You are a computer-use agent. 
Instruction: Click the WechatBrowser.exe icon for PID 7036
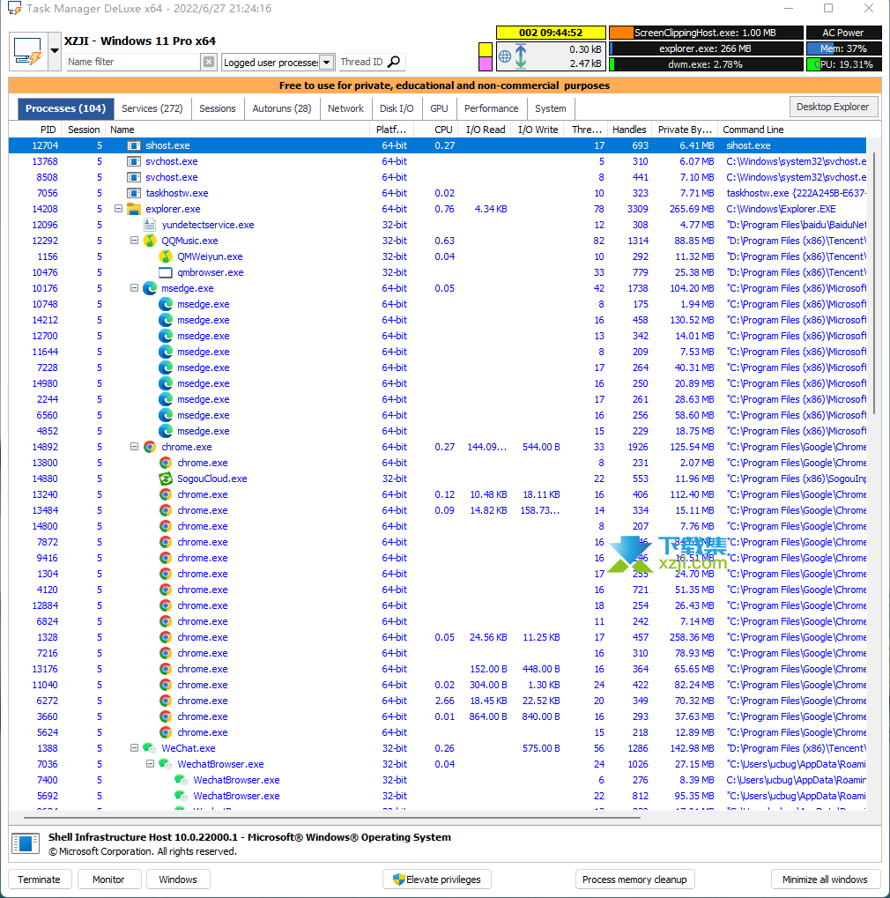tap(166, 764)
